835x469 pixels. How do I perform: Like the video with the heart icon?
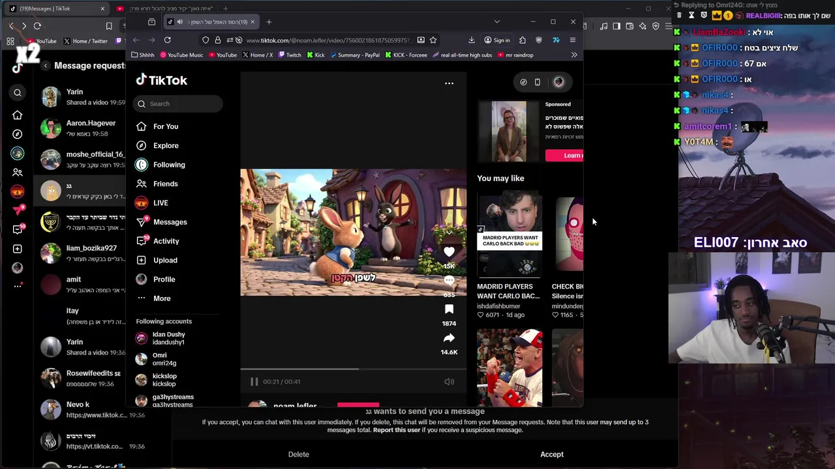pos(449,252)
